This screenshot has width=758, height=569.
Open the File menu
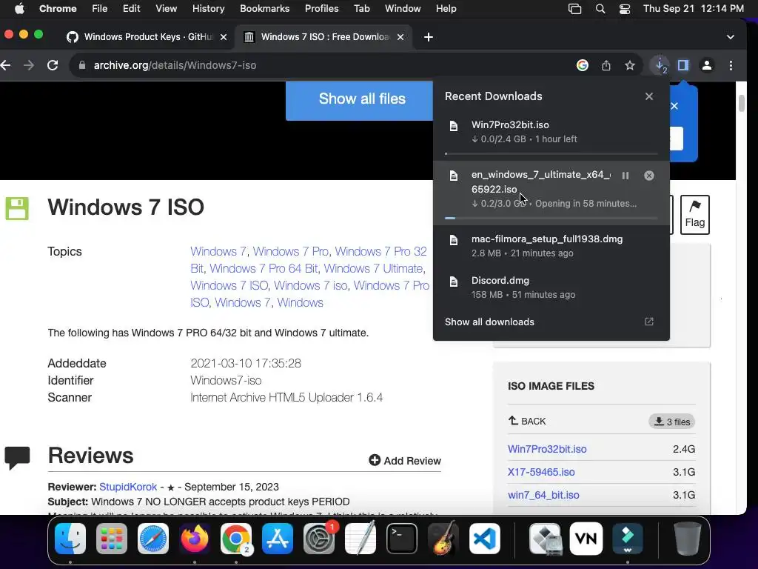(100, 9)
